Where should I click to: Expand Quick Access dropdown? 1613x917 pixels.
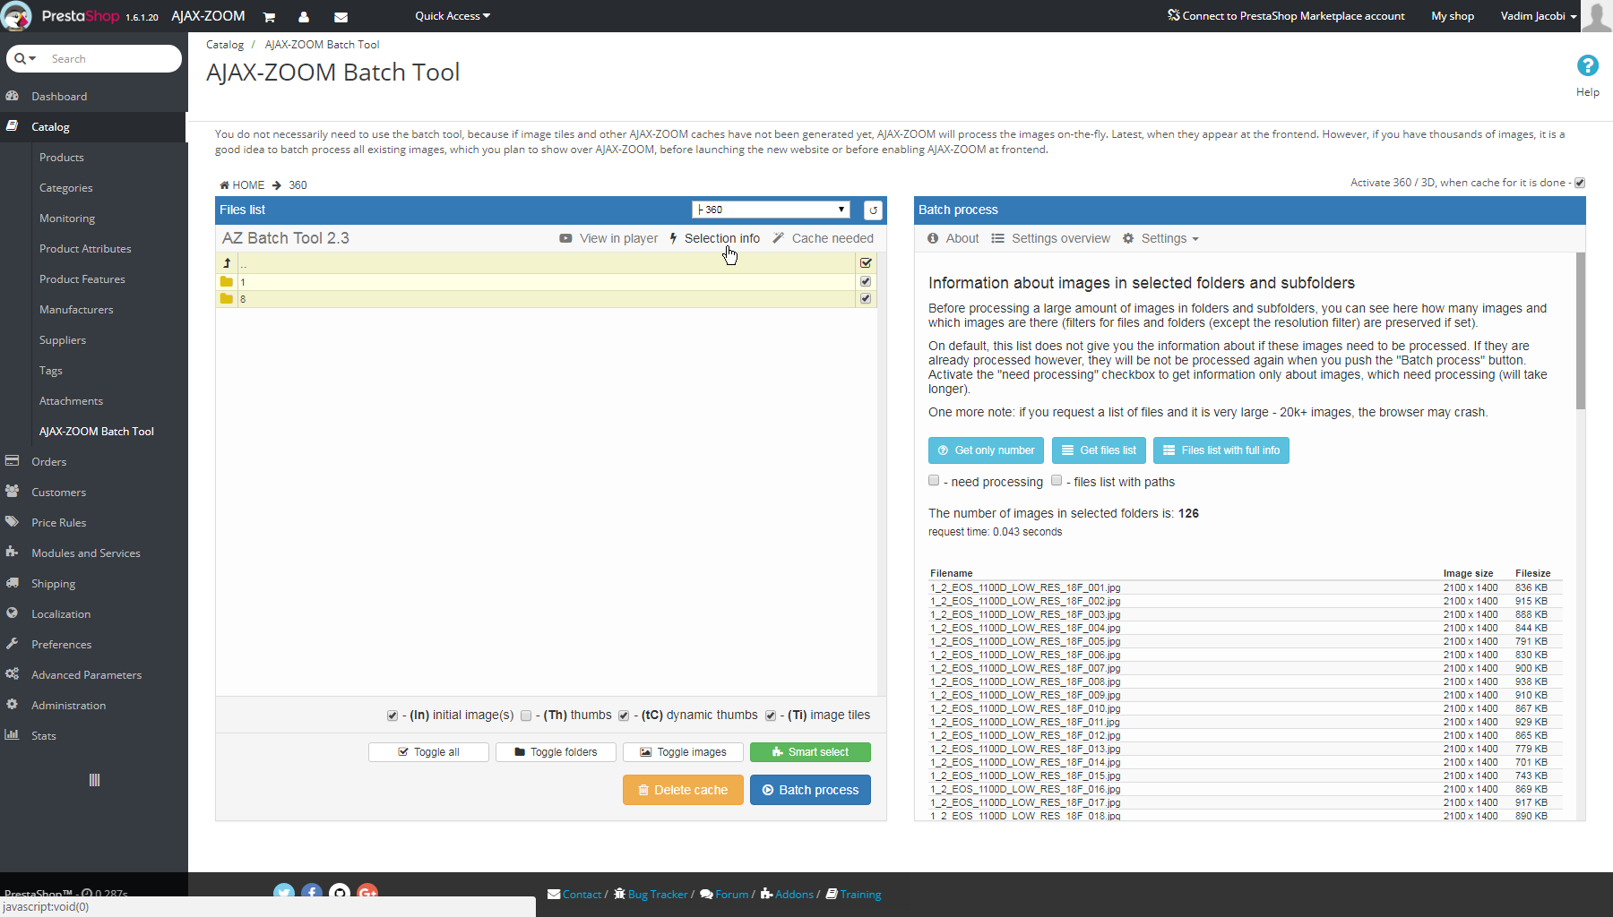(453, 16)
